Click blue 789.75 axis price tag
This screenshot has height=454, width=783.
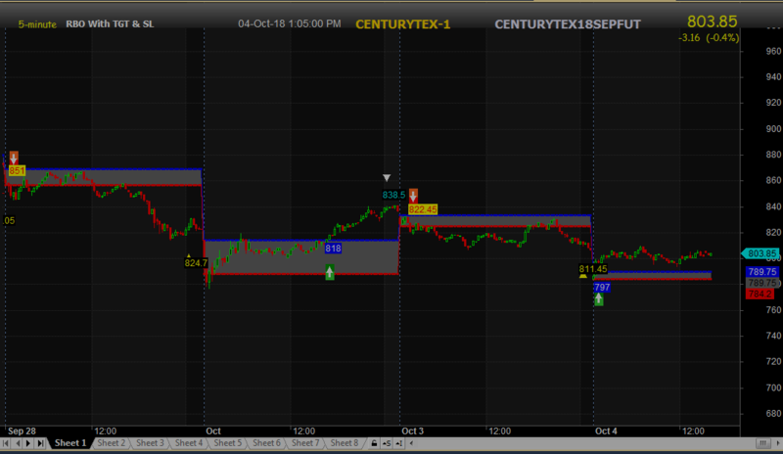pos(762,272)
